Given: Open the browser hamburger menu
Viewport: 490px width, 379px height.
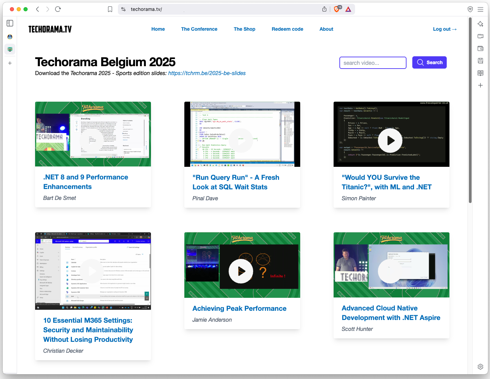Looking at the screenshot, I should 480,9.
